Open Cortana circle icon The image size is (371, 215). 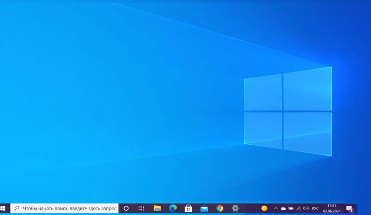point(126,208)
